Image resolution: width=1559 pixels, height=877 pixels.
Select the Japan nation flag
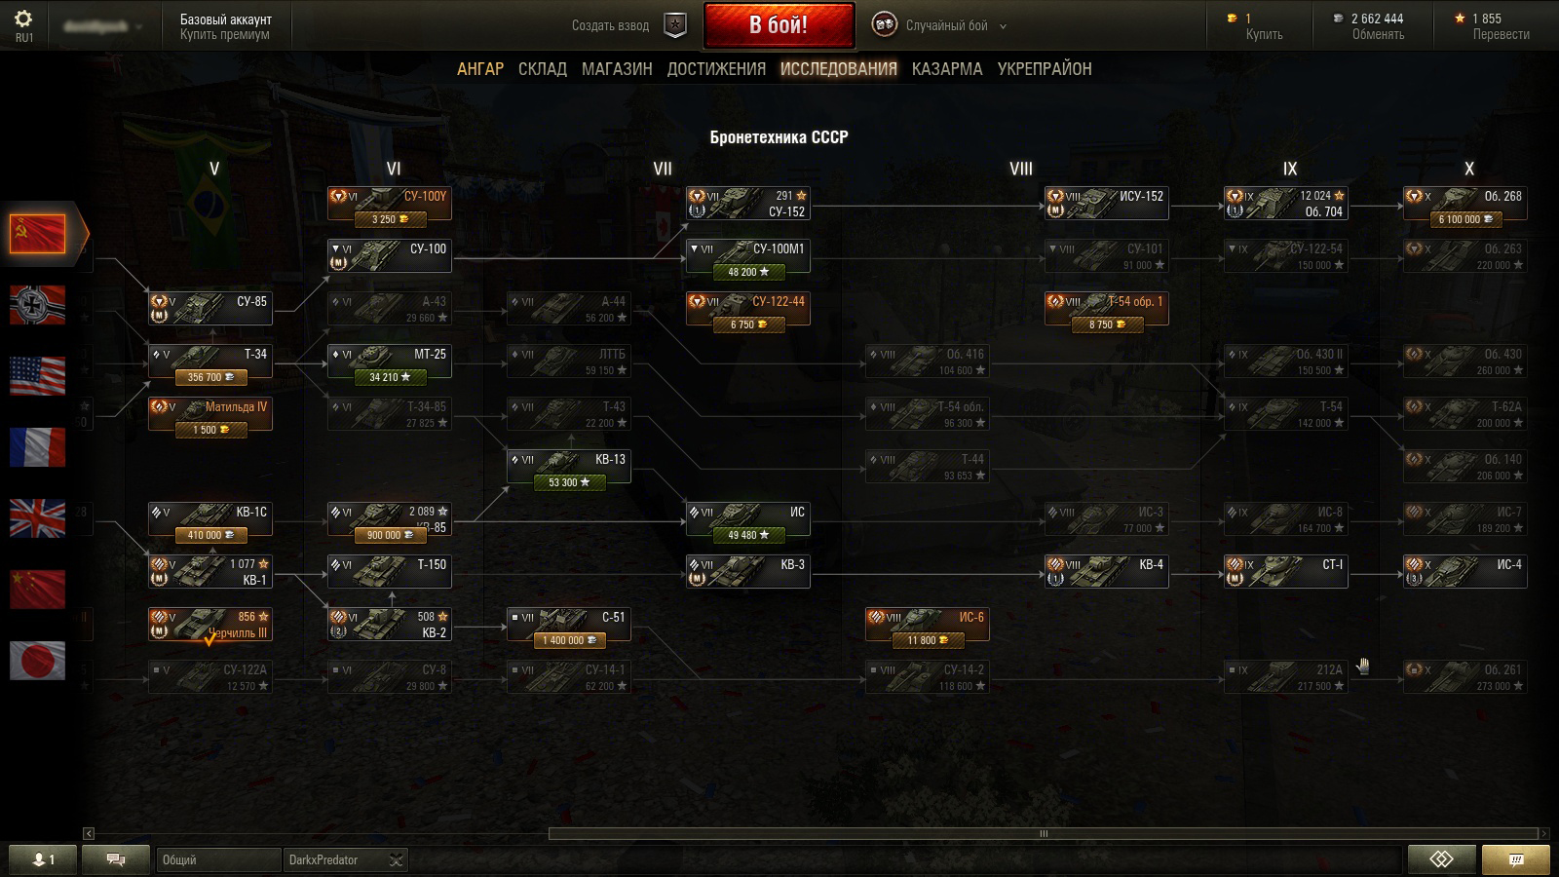pos(37,661)
